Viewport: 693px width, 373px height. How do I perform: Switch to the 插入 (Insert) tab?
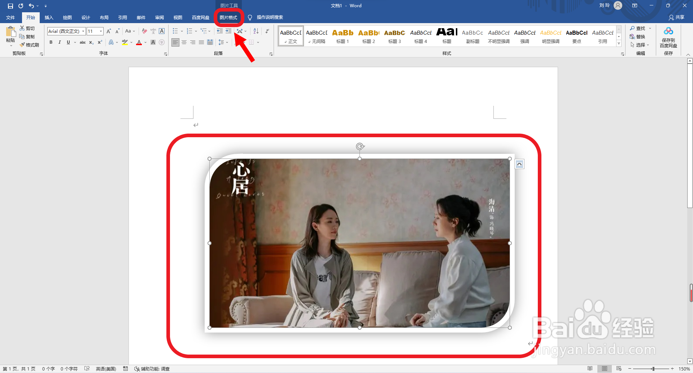tap(49, 17)
